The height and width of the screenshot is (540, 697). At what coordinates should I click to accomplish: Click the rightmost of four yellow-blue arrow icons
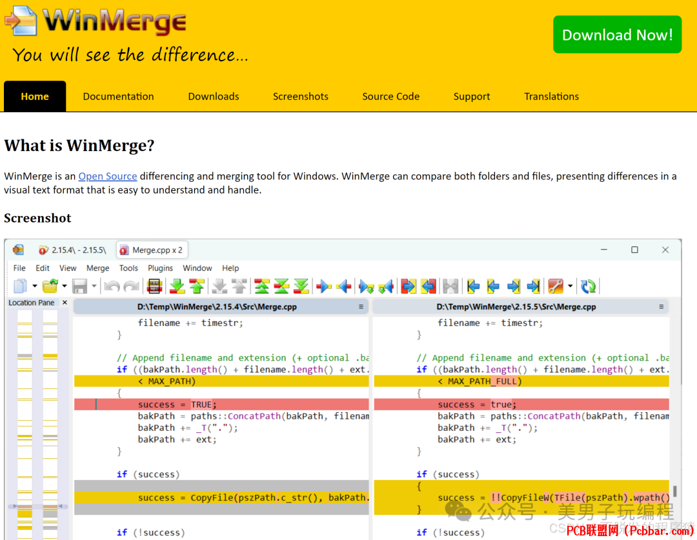pos(533,286)
